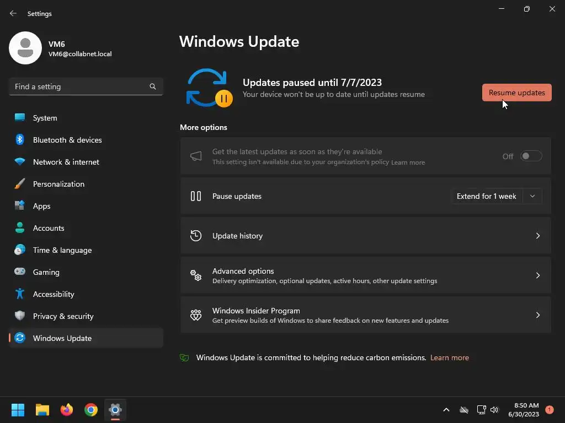
Task: Click Extend for 1 week button
Action: coord(487,196)
